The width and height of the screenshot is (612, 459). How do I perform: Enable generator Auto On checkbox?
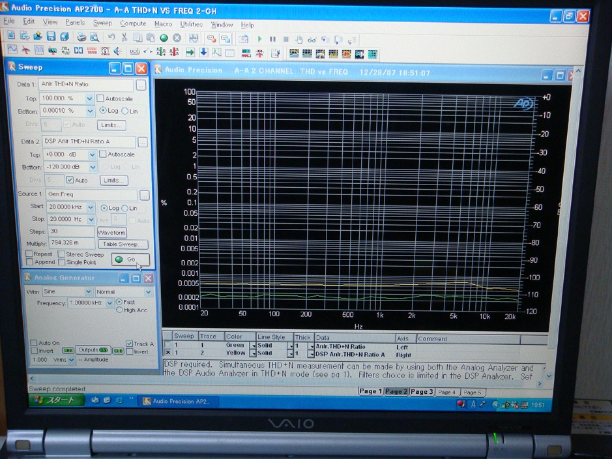point(34,343)
